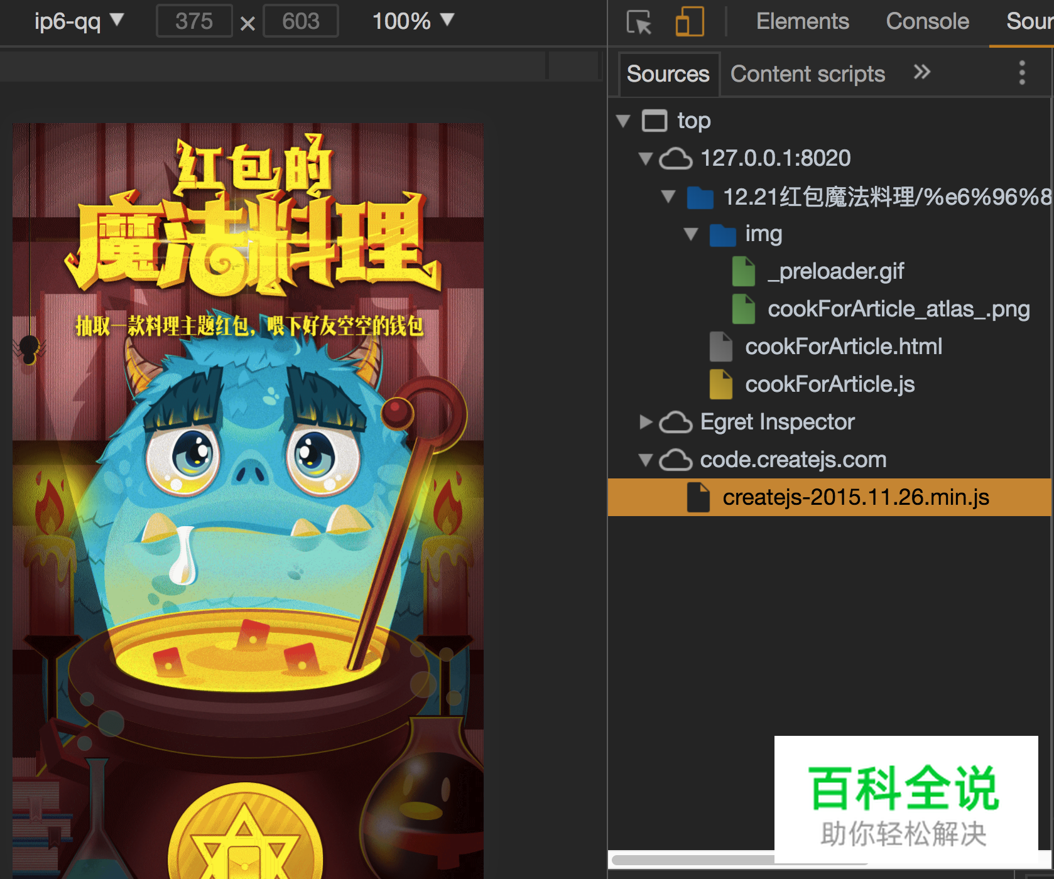This screenshot has height=879, width=1054.
Task: Open cookForArticle_atlas_.png file
Action: [x=899, y=309]
